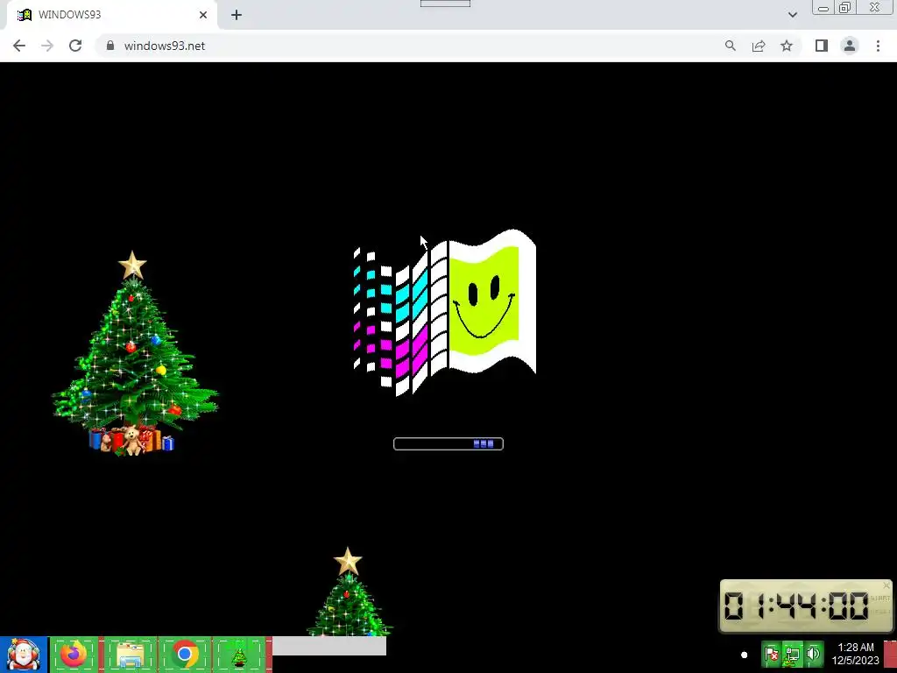Open a new browser tab
This screenshot has width=897, height=673.
click(237, 15)
